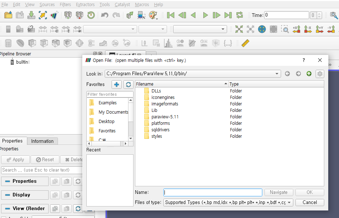The width and height of the screenshot is (339, 218).
Task: Collapse the Properties section
Action: (24, 181)
